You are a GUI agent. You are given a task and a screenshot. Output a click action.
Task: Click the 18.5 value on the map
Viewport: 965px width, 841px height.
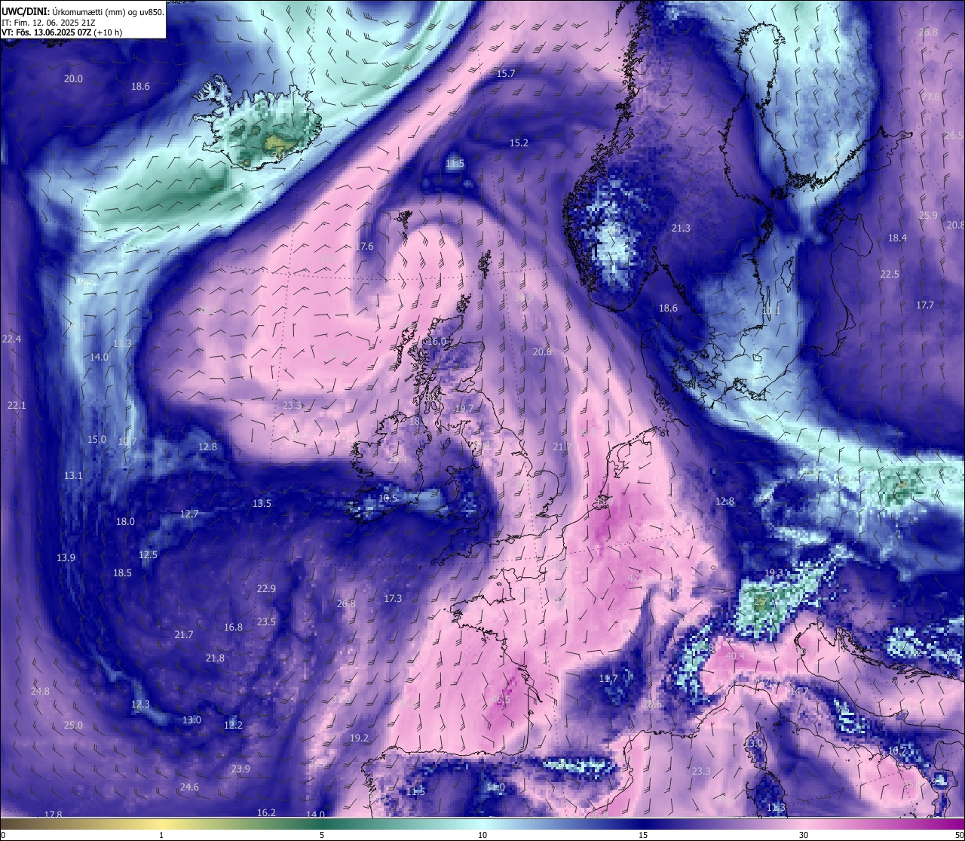tap(122, 573)
